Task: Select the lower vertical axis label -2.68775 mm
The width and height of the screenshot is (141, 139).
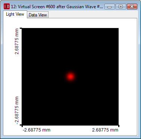Action: tap(17, 110)
